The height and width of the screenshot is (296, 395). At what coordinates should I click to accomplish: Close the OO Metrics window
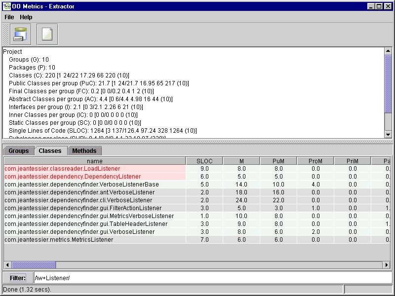388,6
